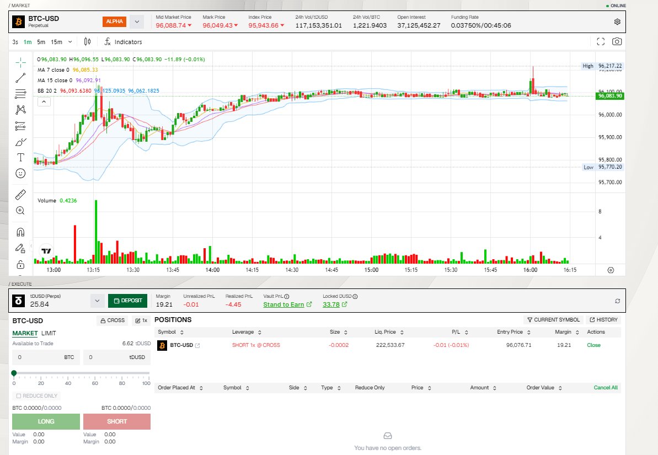Open the candlestick chart type selector
Screen dimensions: 658x455
coord(87,41)
